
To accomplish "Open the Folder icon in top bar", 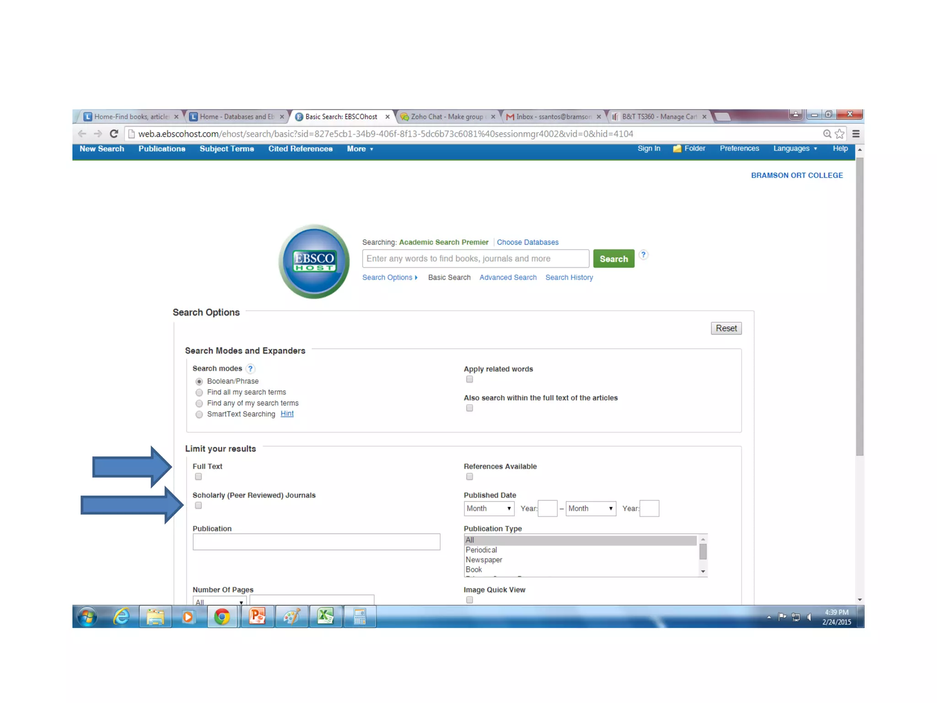I will click(677, 149).
